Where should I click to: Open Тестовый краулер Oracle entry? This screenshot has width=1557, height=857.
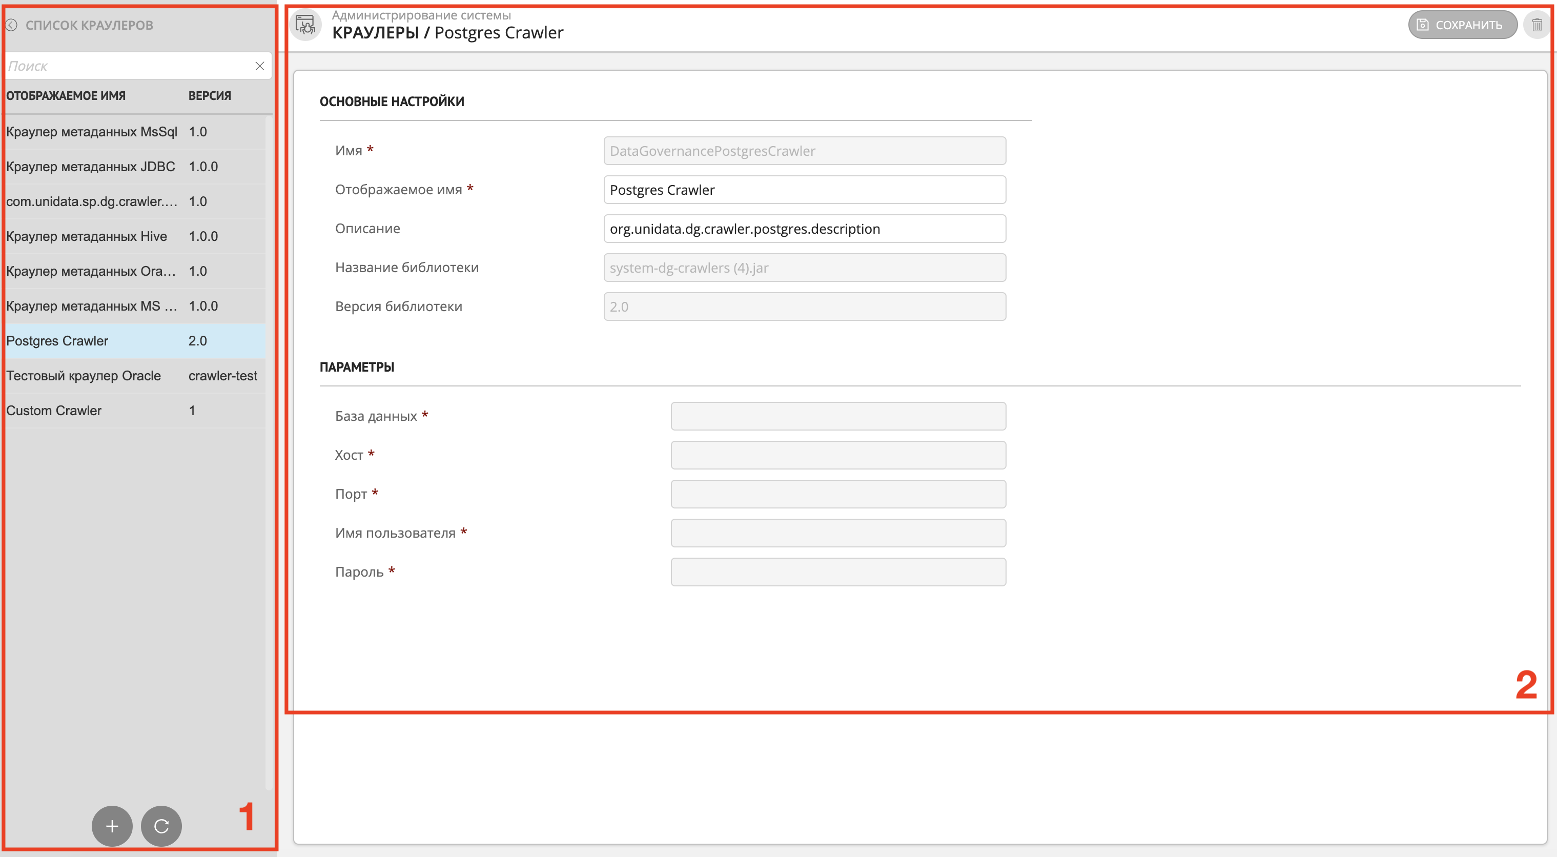pos(84,376)
